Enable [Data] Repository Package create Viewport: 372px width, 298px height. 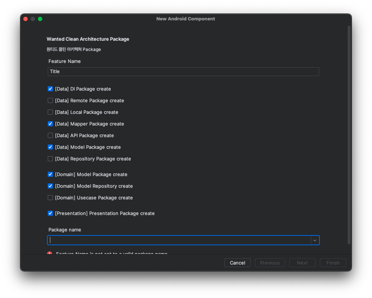50,159
